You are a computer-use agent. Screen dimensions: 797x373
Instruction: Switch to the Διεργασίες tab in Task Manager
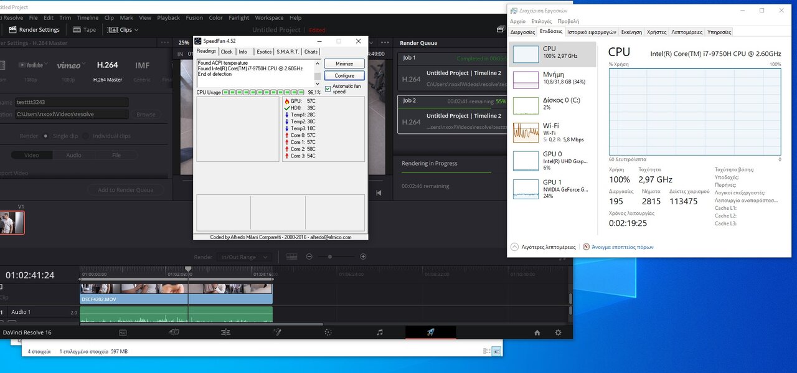pyautogui.click(x=523, y=32)
